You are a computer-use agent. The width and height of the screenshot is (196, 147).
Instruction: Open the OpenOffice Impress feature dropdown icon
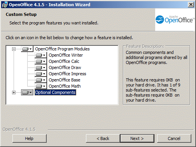click(x=41, y=74)
